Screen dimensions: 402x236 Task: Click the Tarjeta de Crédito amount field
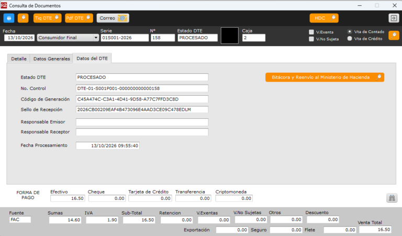click(x=150, y=198)
